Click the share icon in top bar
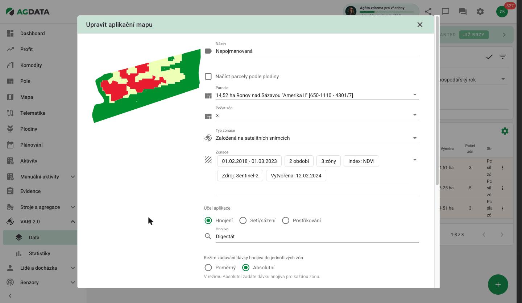 point(428,12)
